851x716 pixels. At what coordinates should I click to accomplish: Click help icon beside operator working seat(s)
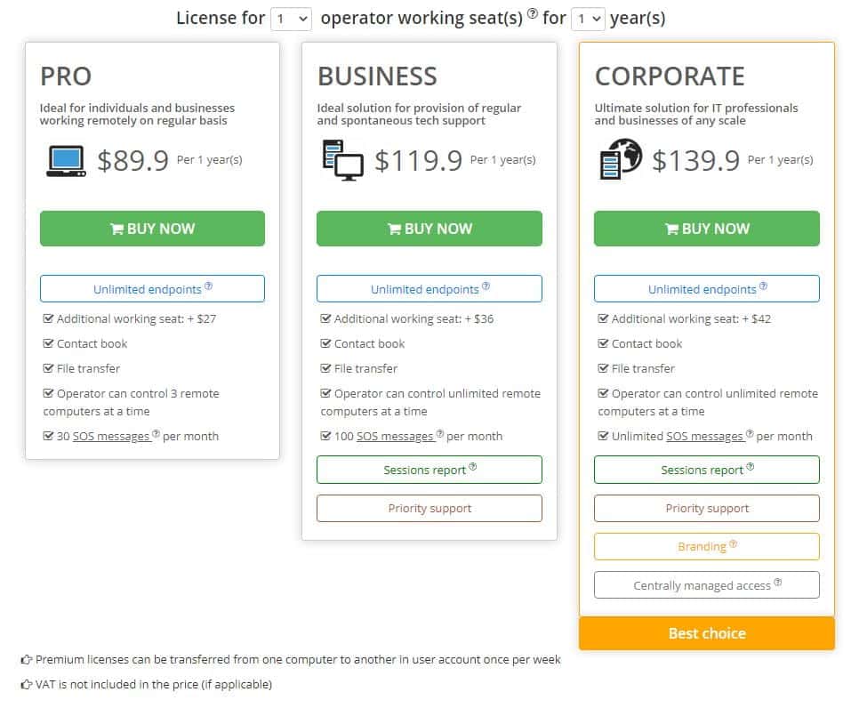(x=532, y=13)
